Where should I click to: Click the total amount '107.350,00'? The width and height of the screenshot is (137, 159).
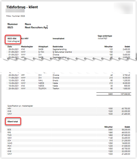[x=125, y=94]
